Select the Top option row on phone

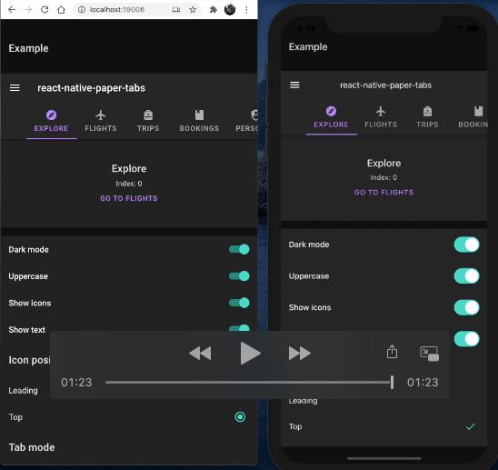[x=383, y=426]
